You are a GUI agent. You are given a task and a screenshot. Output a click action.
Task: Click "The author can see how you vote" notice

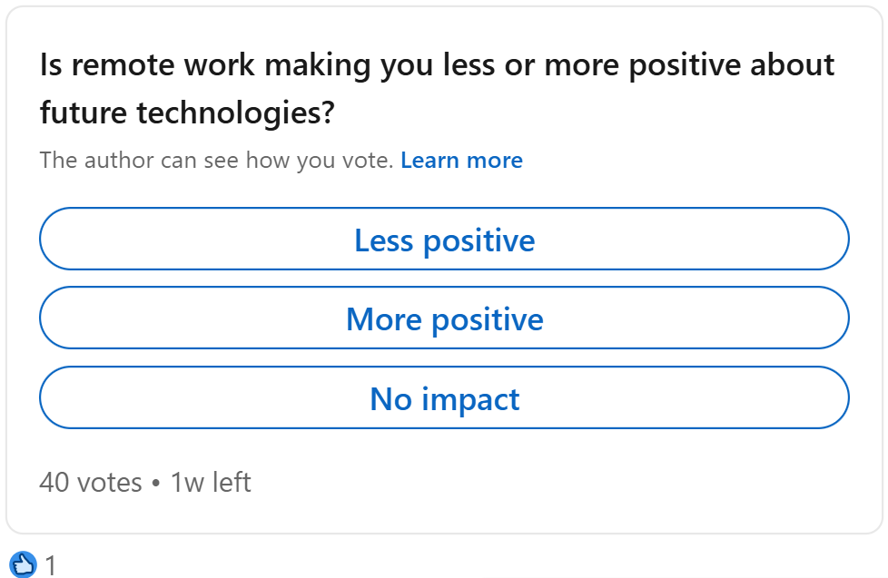(x=216, y=161)
